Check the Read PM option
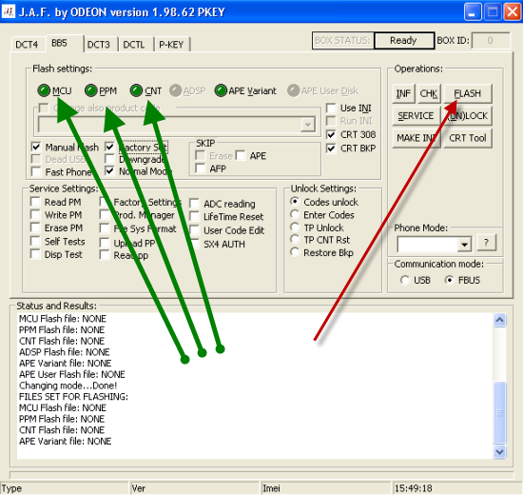Viewport: 523px width, 495px height. tap(35, 202)
